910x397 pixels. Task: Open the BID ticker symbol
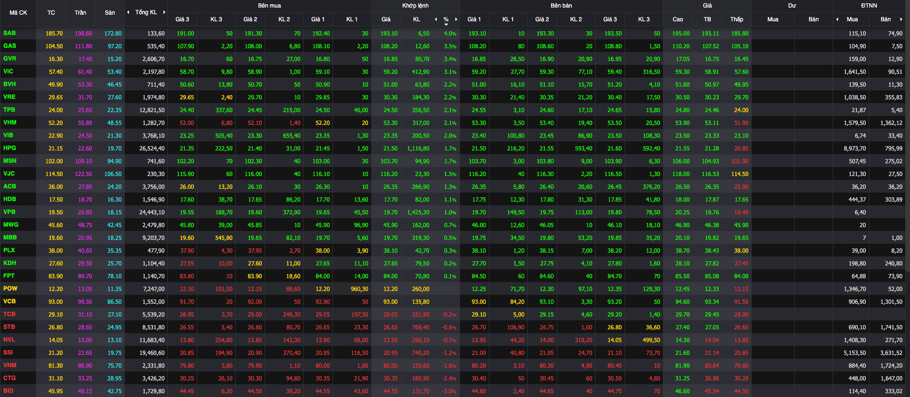pyautogui.click(x=8, y=391)
